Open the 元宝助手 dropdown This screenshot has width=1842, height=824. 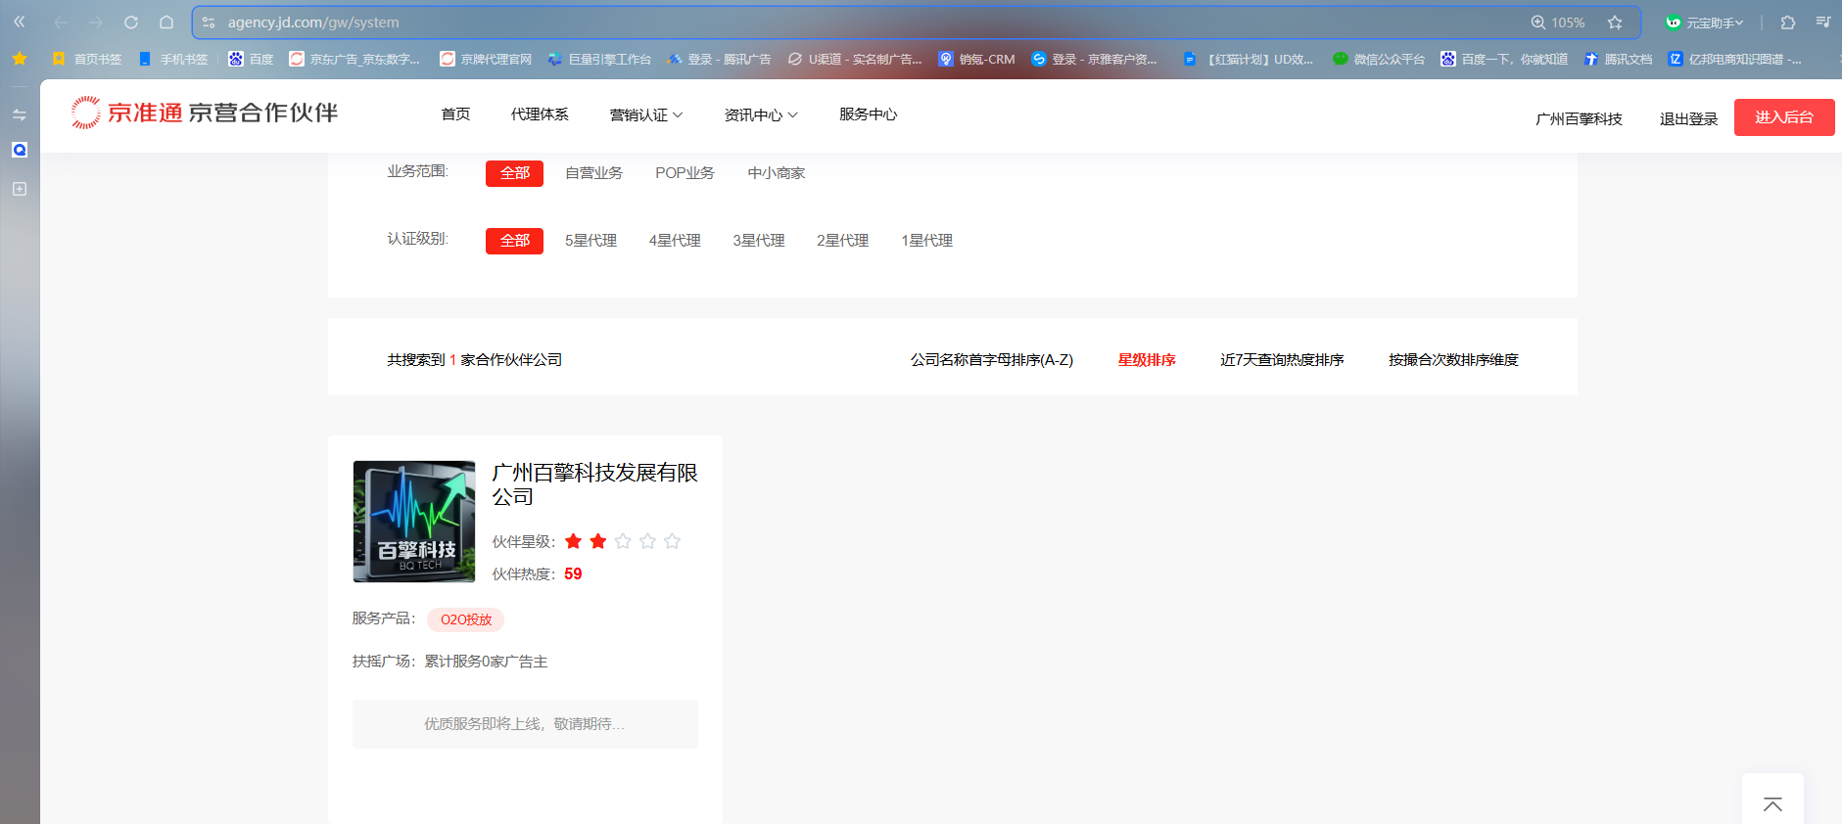(x=1705, y=23)
